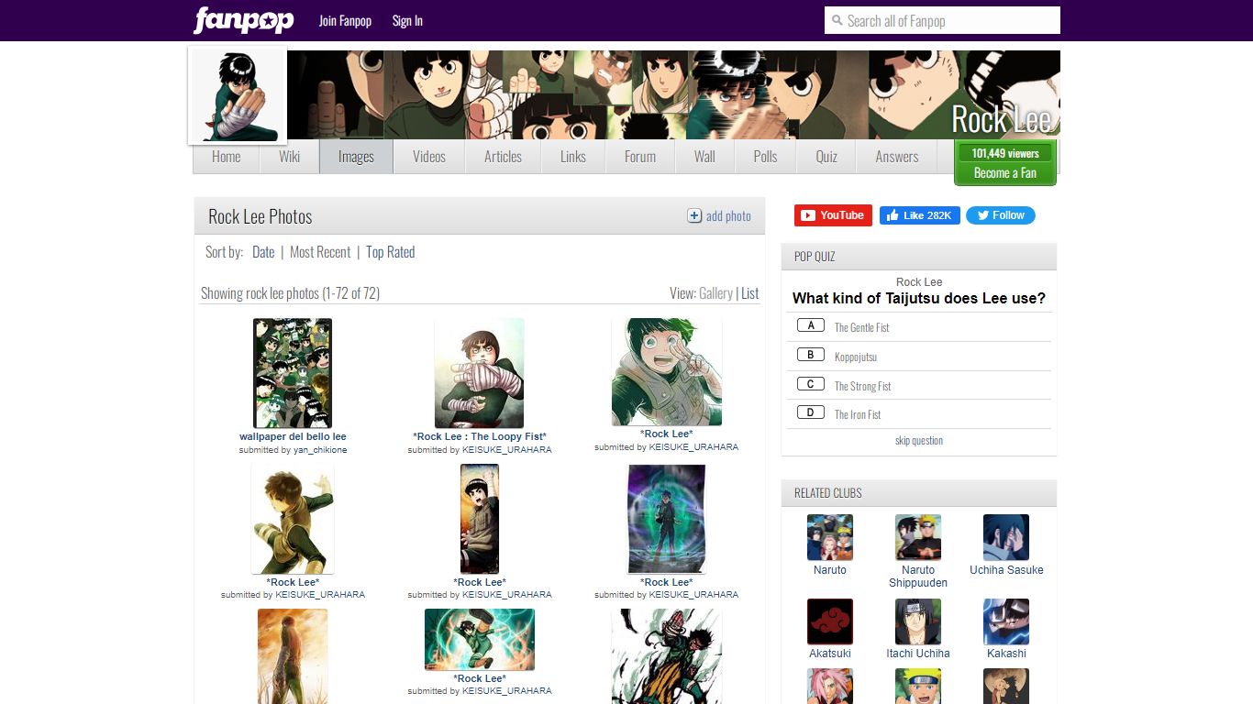
Task: Click the search magnifier icon
Action: (837, 20)
